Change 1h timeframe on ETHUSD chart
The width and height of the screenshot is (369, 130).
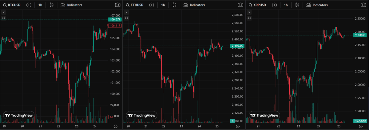pyautogui.click(x=163, y=5)
